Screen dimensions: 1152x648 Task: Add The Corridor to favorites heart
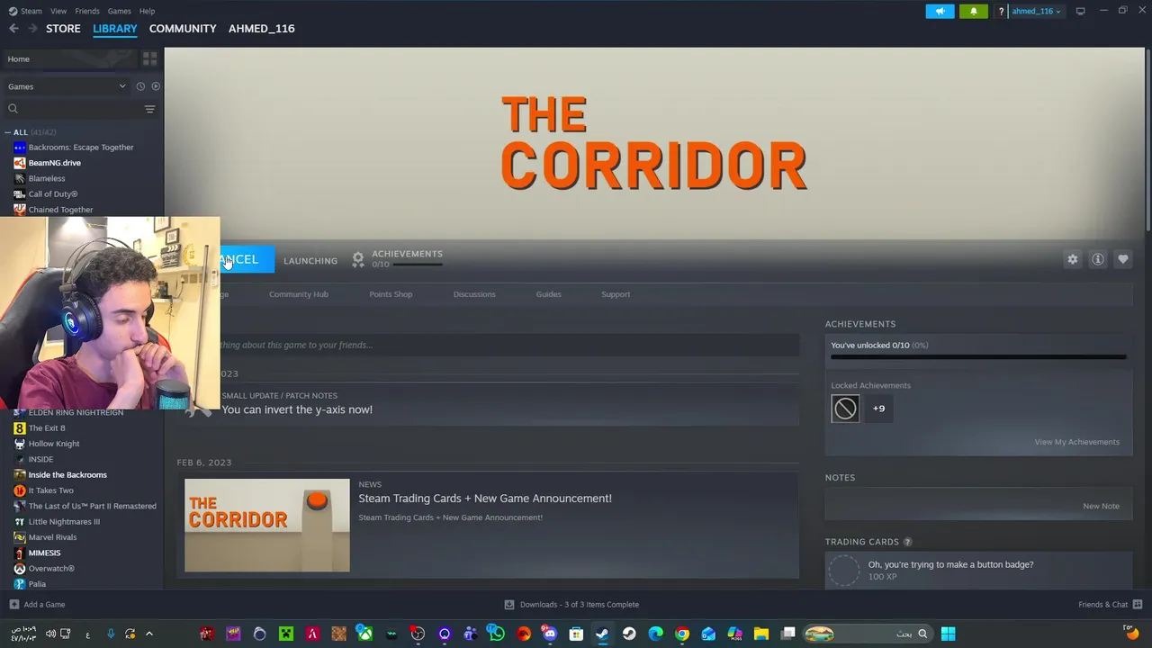tap(1123, 259)
